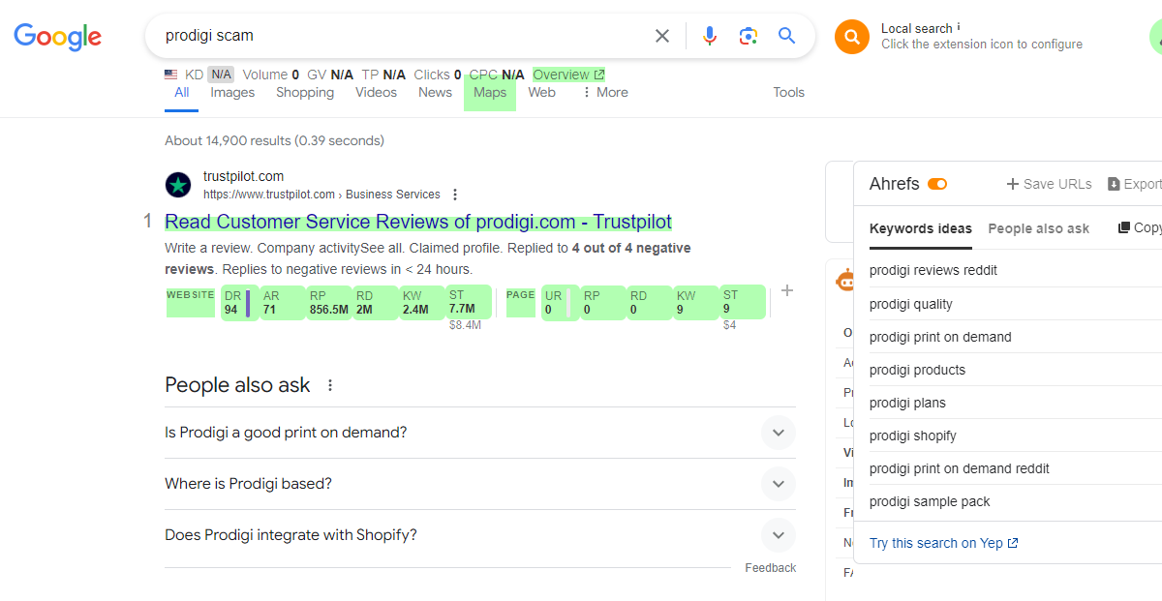
Task: Select 'prodigi shopify' keyword idea
Action: pyautogui.click(x=913, y=436)
